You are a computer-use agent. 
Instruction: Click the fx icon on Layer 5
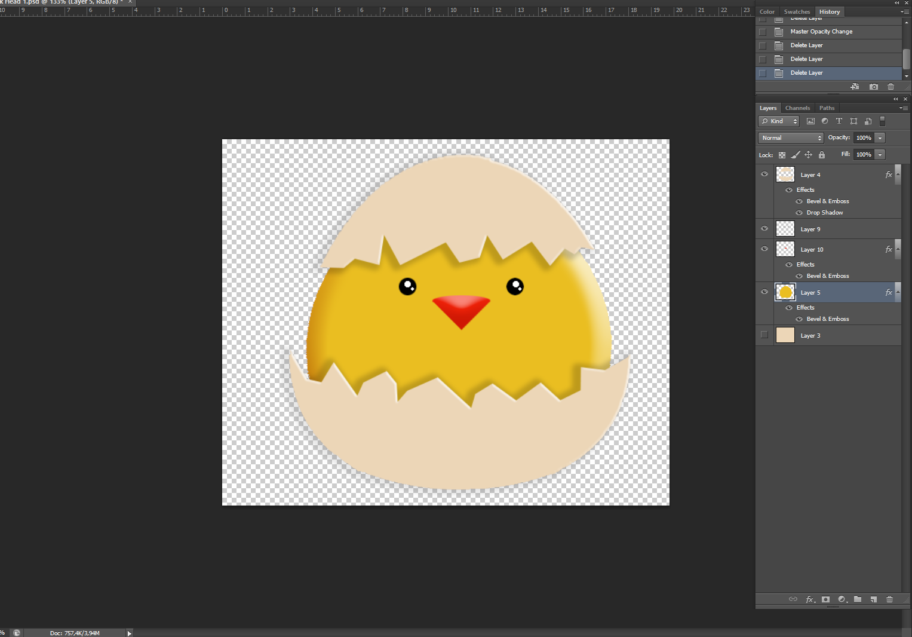[889, 292]
